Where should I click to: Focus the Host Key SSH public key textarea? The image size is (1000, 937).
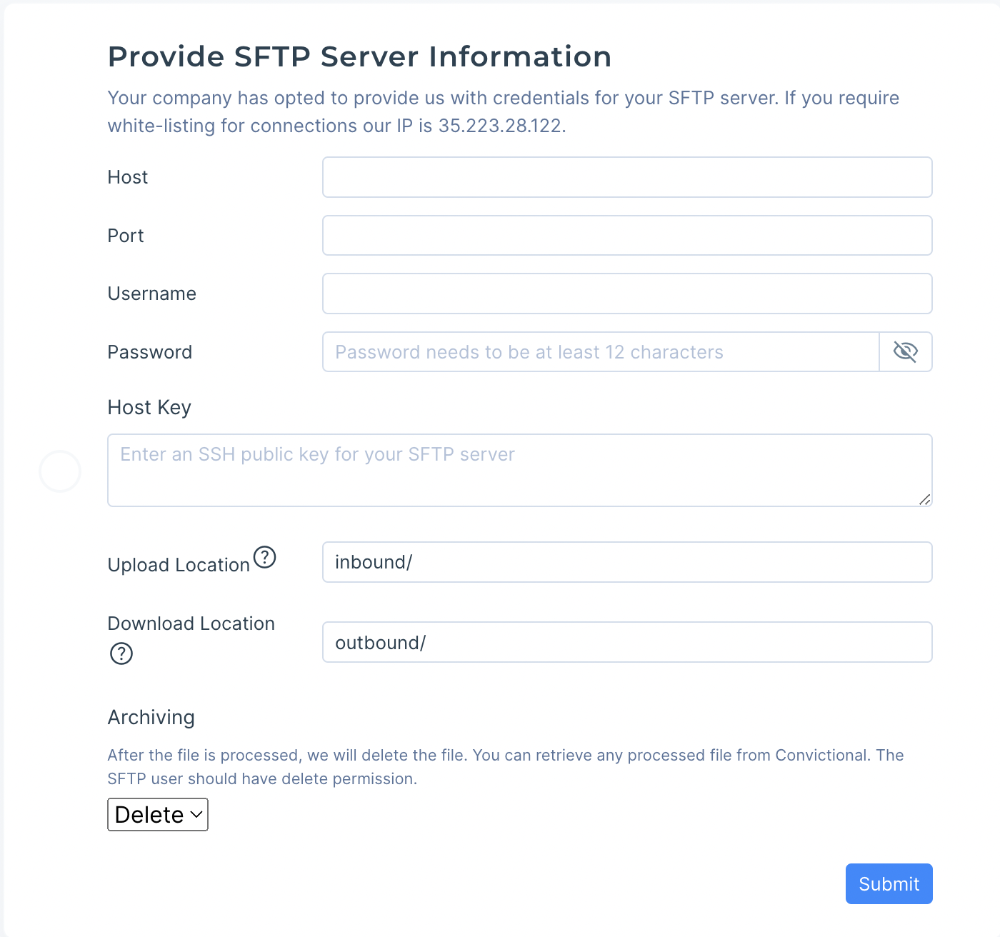click(519, 470)
